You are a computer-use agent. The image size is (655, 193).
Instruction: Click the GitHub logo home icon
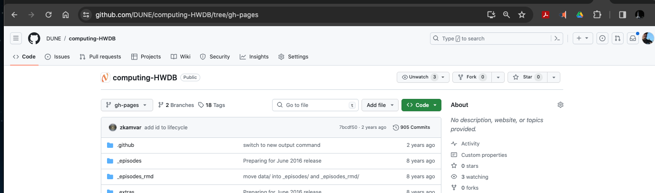click(x=34, y=39)
